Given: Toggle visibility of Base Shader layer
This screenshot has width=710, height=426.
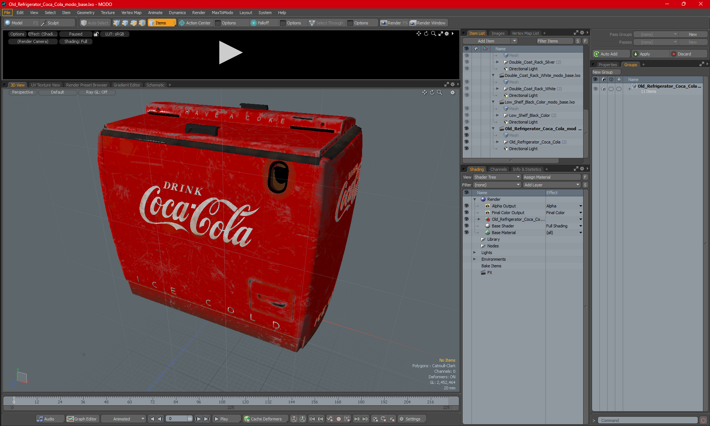Looking at the screenshot, I should click(x=466, y=226).
